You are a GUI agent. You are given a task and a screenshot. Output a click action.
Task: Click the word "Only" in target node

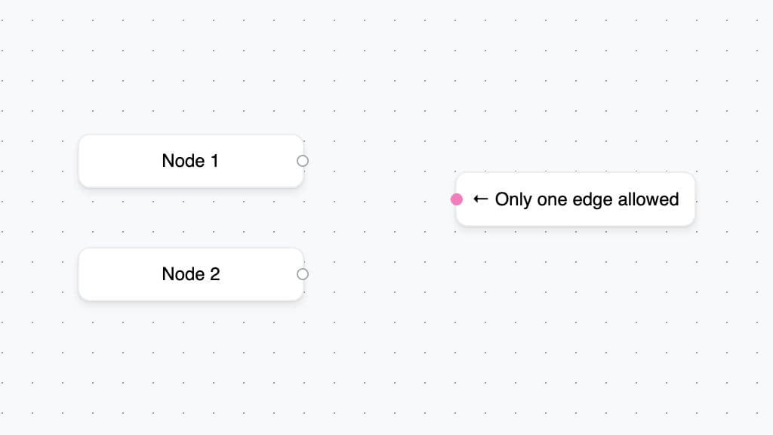click(512, 199)
